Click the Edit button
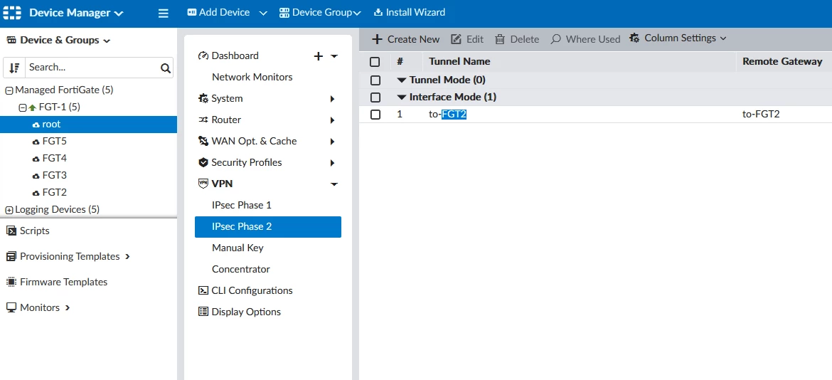This screenshot has width=832, height=380. 467,39
